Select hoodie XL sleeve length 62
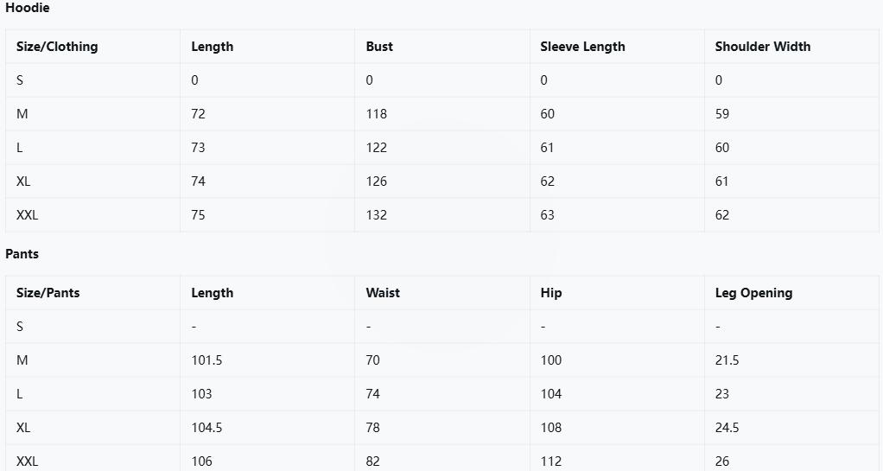Viewport: 883px width, 471px height. point(548,181)
